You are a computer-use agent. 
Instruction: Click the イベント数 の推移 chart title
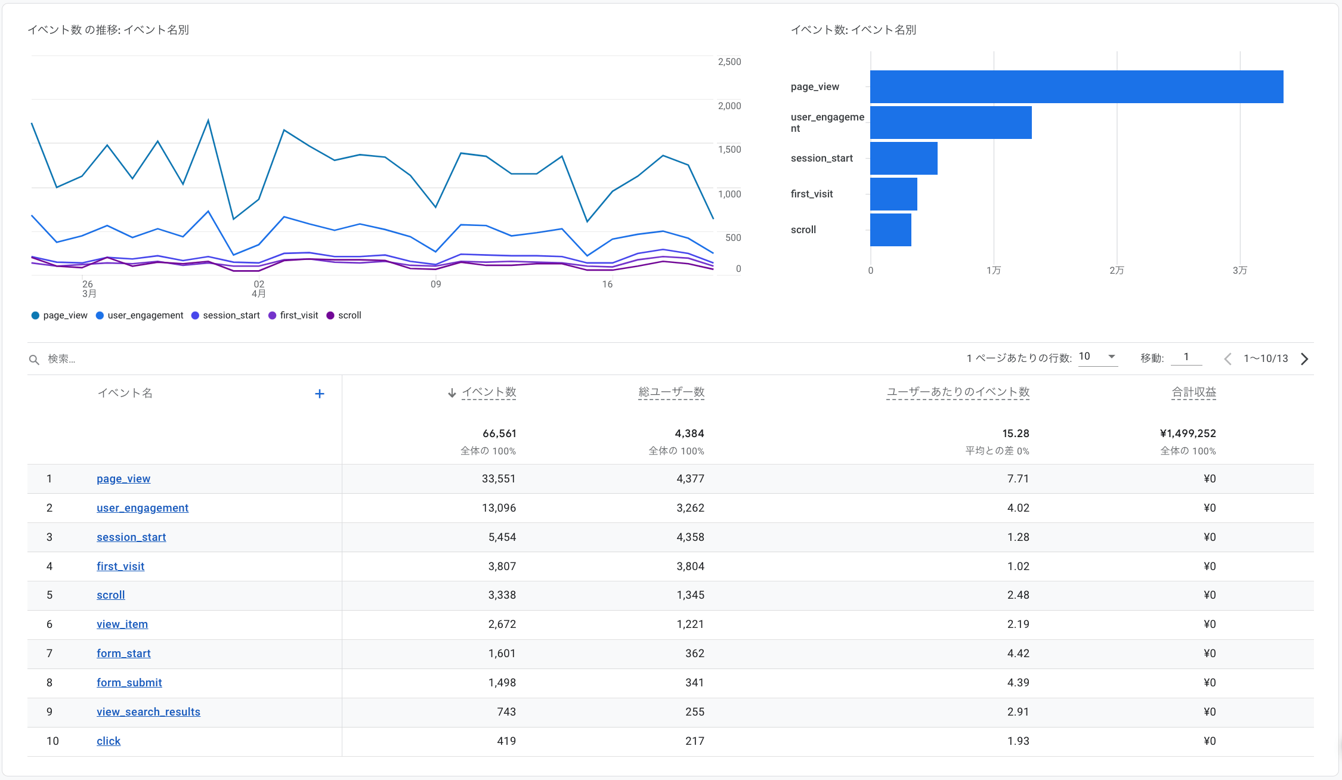(x=109, y=30)
